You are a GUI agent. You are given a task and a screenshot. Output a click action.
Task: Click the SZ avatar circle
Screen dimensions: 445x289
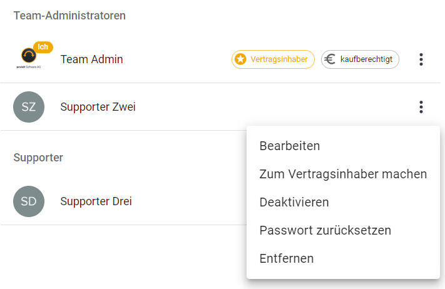click(x=29, y=107)
